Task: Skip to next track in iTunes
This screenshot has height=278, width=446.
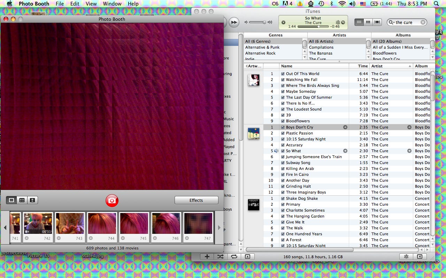Action: pos(234,22)
